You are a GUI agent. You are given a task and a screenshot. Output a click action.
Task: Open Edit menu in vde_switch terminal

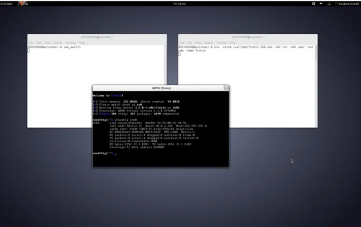[39, 42]
